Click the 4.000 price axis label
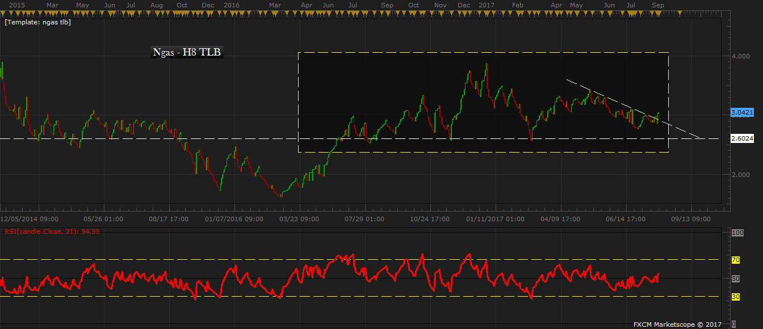 739,56
